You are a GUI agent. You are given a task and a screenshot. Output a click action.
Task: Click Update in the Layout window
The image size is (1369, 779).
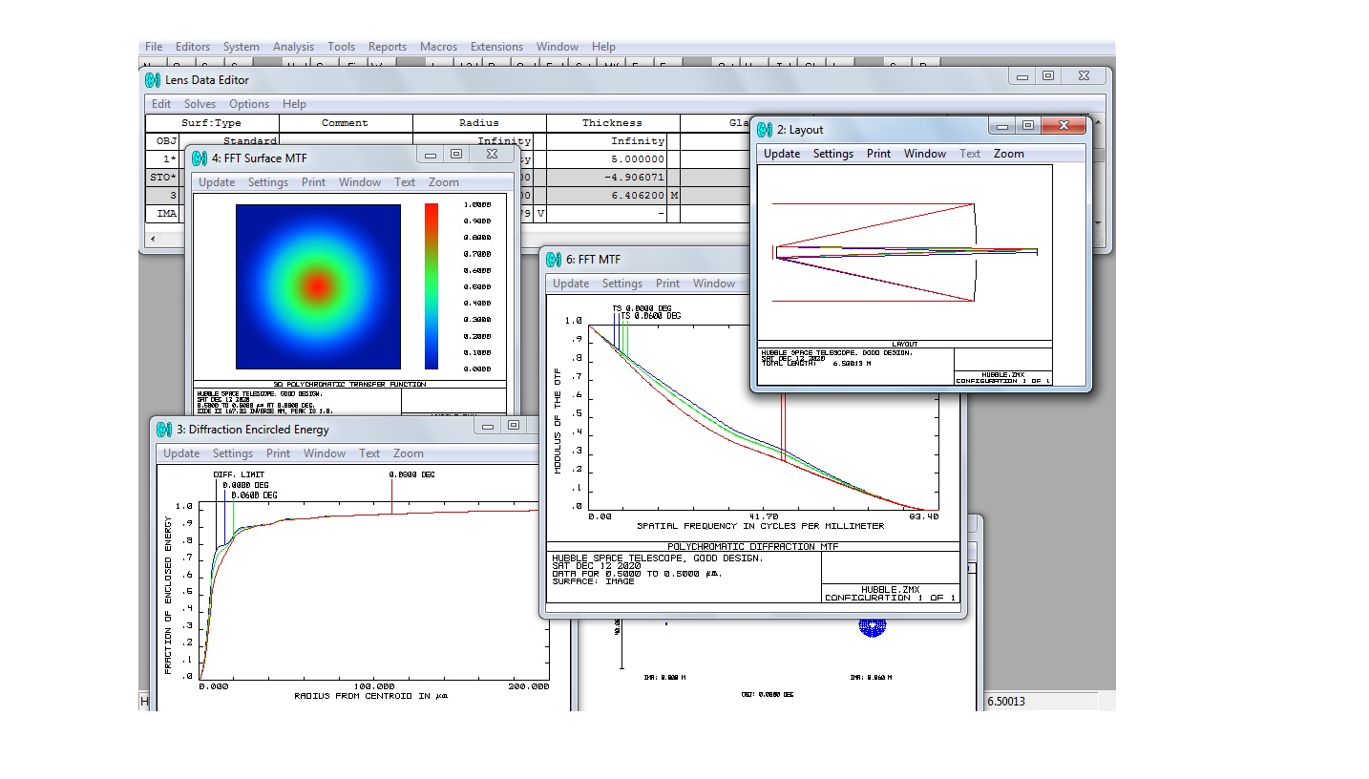click(782, 154)
